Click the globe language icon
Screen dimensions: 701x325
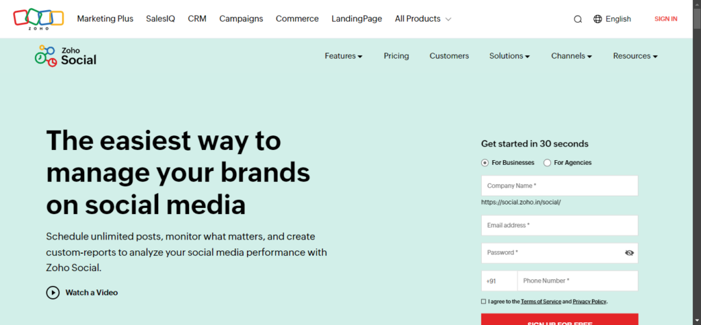598,18
